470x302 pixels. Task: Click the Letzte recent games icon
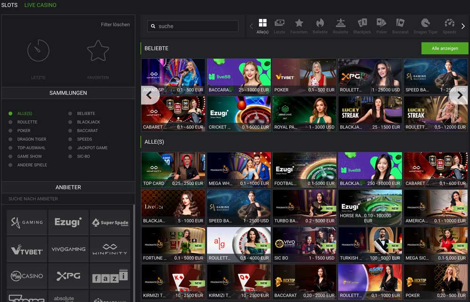(279, 23)
